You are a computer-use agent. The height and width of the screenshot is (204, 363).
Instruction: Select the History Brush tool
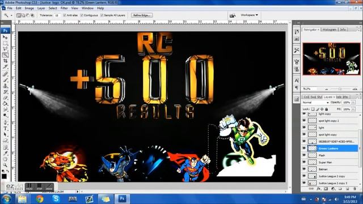[5, 92]
